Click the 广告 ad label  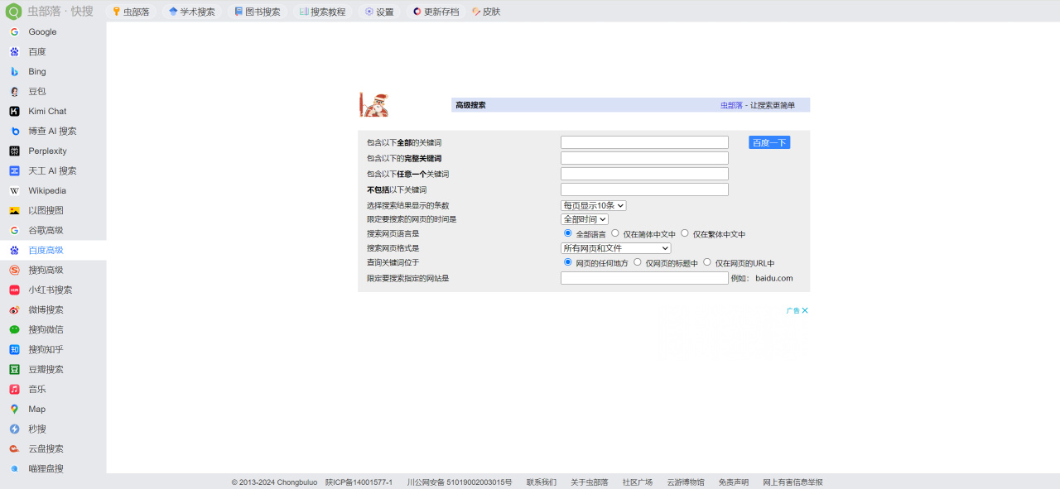[793, 311]
